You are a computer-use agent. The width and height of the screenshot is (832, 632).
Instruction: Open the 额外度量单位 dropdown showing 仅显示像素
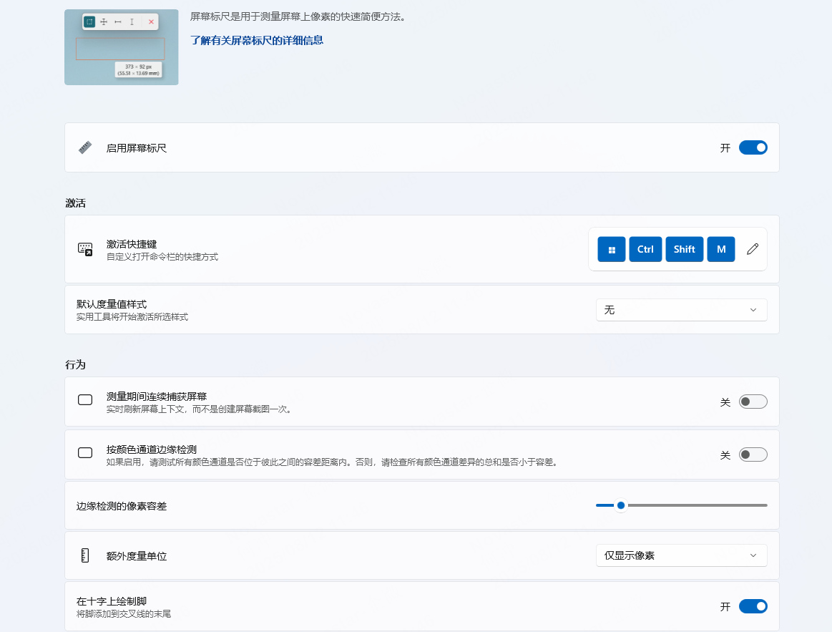[x=681, y=555]
